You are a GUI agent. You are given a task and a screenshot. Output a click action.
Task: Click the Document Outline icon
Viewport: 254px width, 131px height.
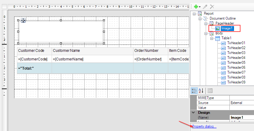[x=206, y=19]
